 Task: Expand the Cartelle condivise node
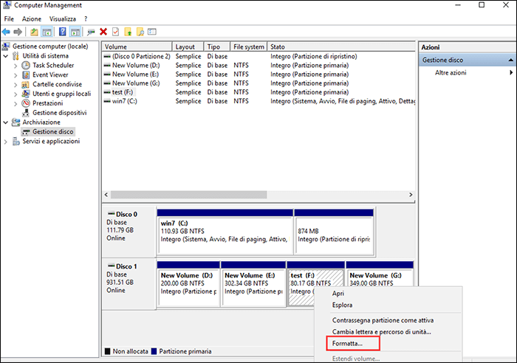click(x=16, y=85)
